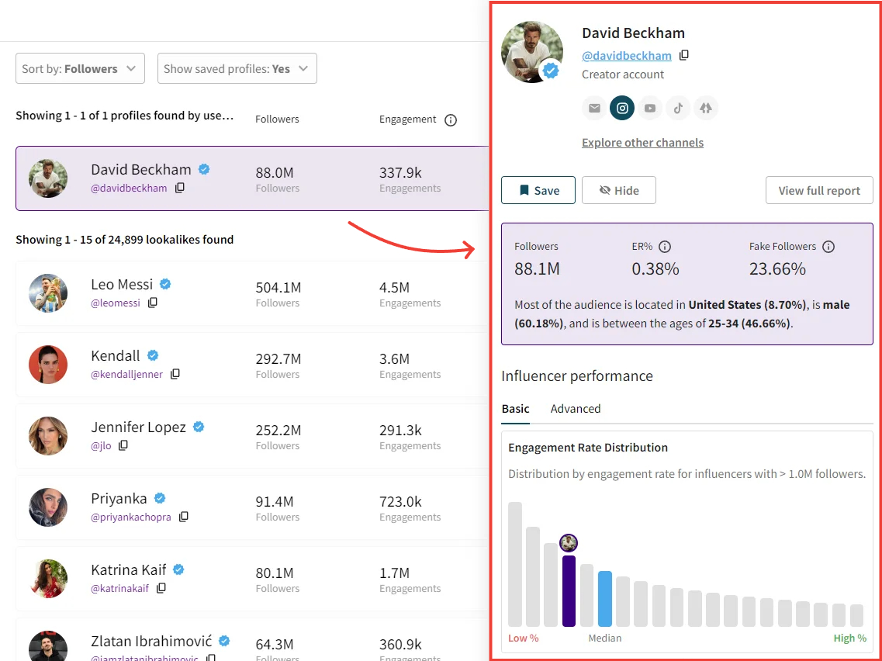This screenshot has width=882, height=661.
Task: Click Beckham's purple bar in the engagement distribution
Action: coord(569,590)
